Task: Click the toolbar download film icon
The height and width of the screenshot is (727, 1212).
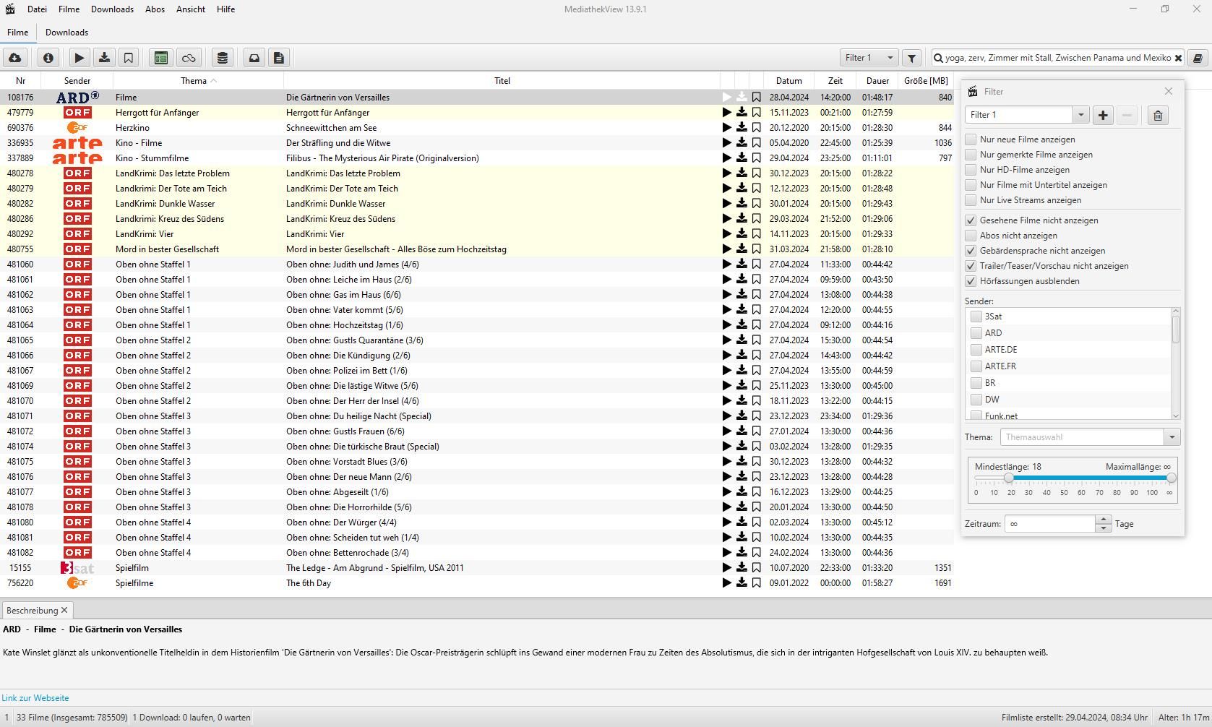Action: [104, 58]
